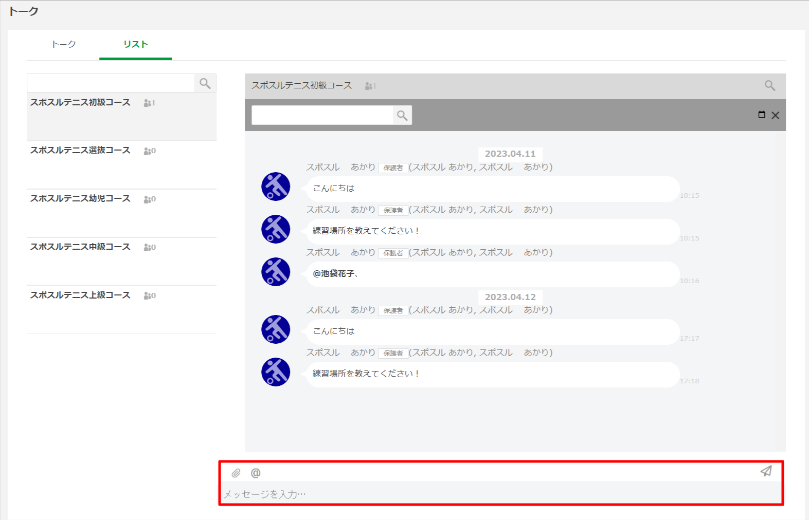Focus the list sidebar search field

111,83
